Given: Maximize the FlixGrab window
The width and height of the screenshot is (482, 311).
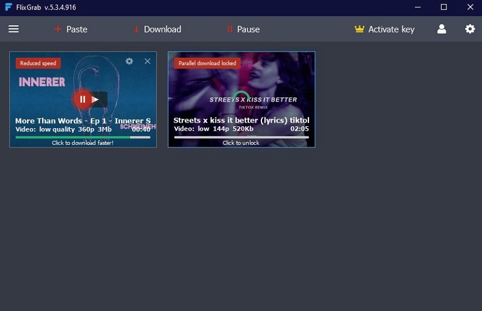Looking at the screenshot, I should [444, 7].
